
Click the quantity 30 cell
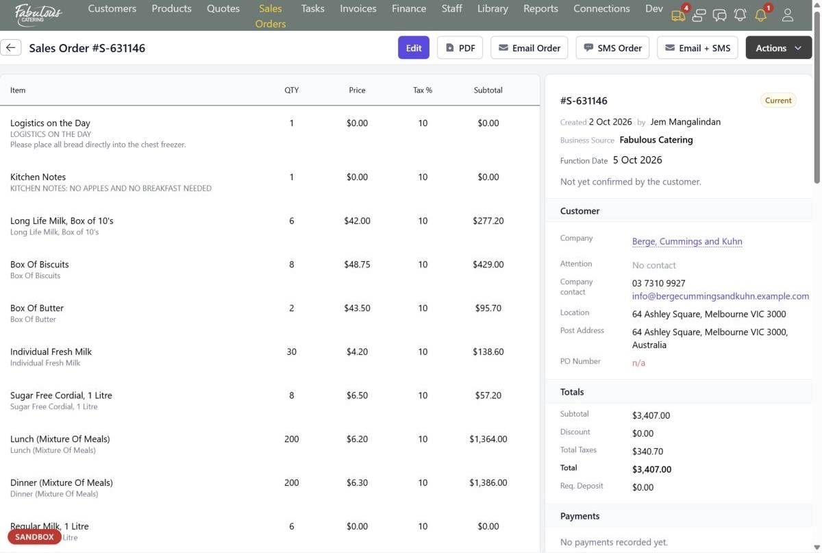(292, 352)
